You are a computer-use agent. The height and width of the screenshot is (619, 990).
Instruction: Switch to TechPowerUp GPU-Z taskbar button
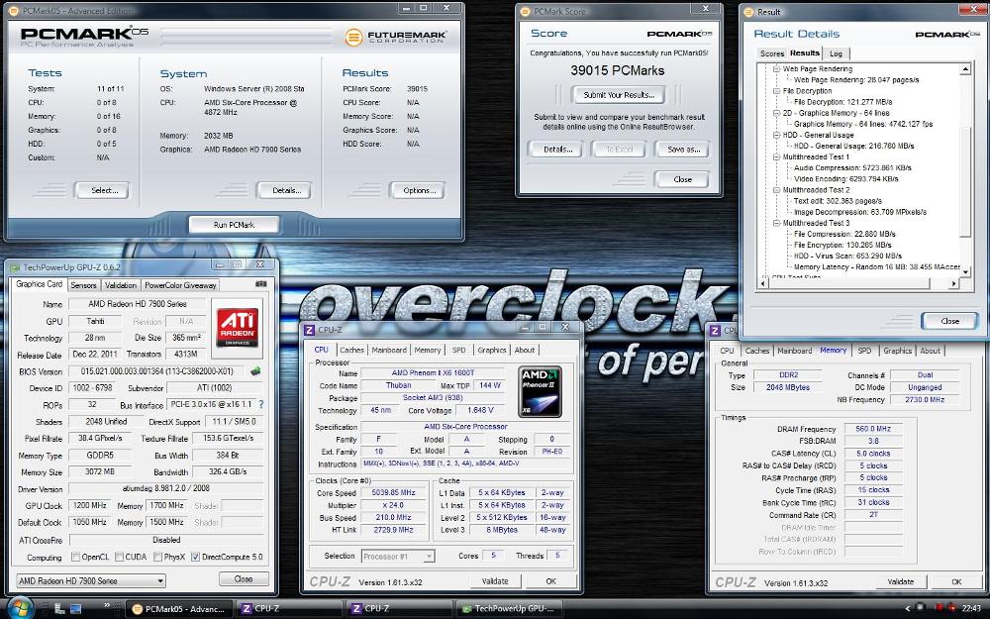(x=509, y=609)
